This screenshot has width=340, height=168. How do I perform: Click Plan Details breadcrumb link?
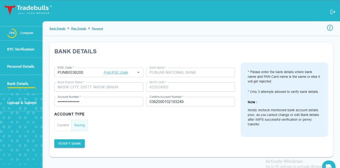click(79, 28)
